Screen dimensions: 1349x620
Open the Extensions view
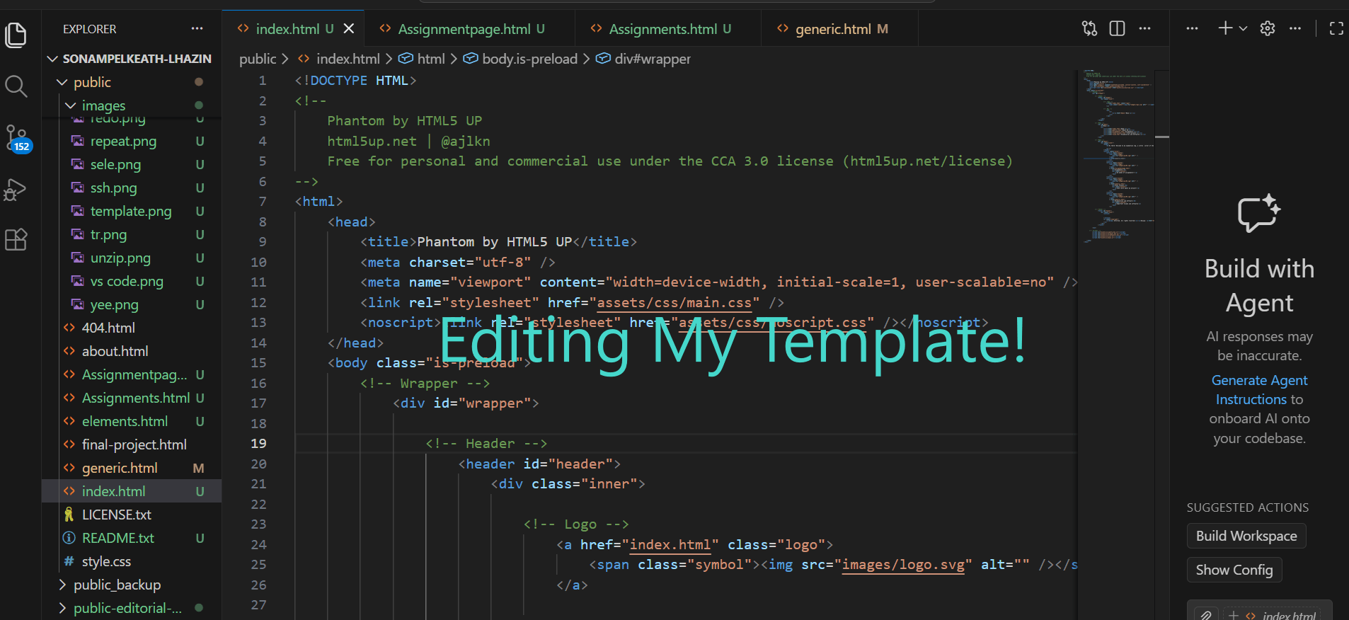tap(16, 240)
